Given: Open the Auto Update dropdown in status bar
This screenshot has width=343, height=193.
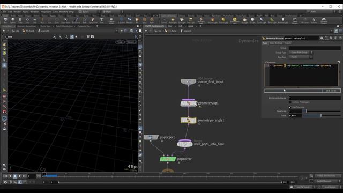Looking at the screenshot, I should [x=331, y=187].
